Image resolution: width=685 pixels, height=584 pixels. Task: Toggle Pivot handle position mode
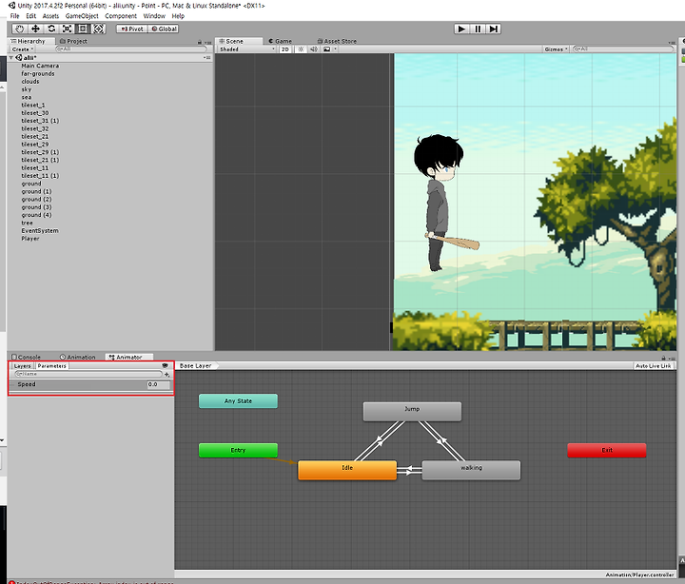pyautogui.click(x=132, y=29)
